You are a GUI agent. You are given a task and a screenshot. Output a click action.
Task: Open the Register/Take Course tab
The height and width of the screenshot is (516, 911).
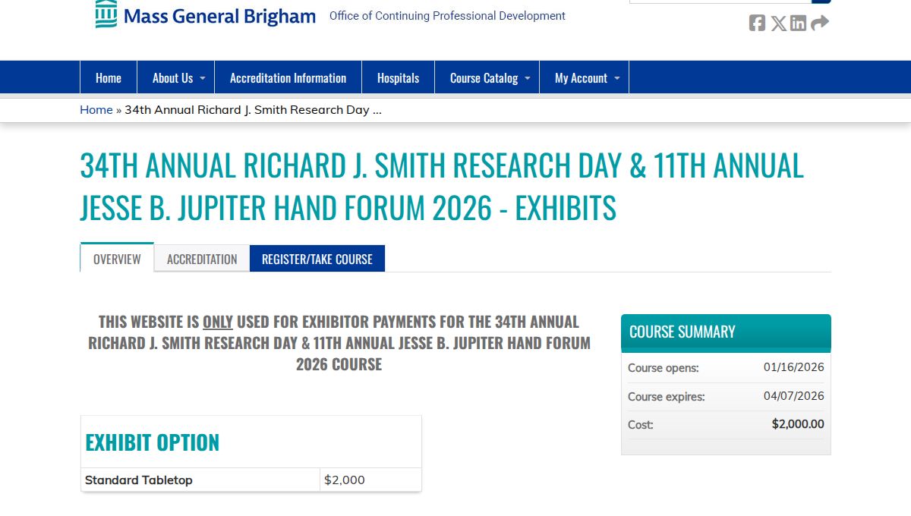(x=317, y=259)
